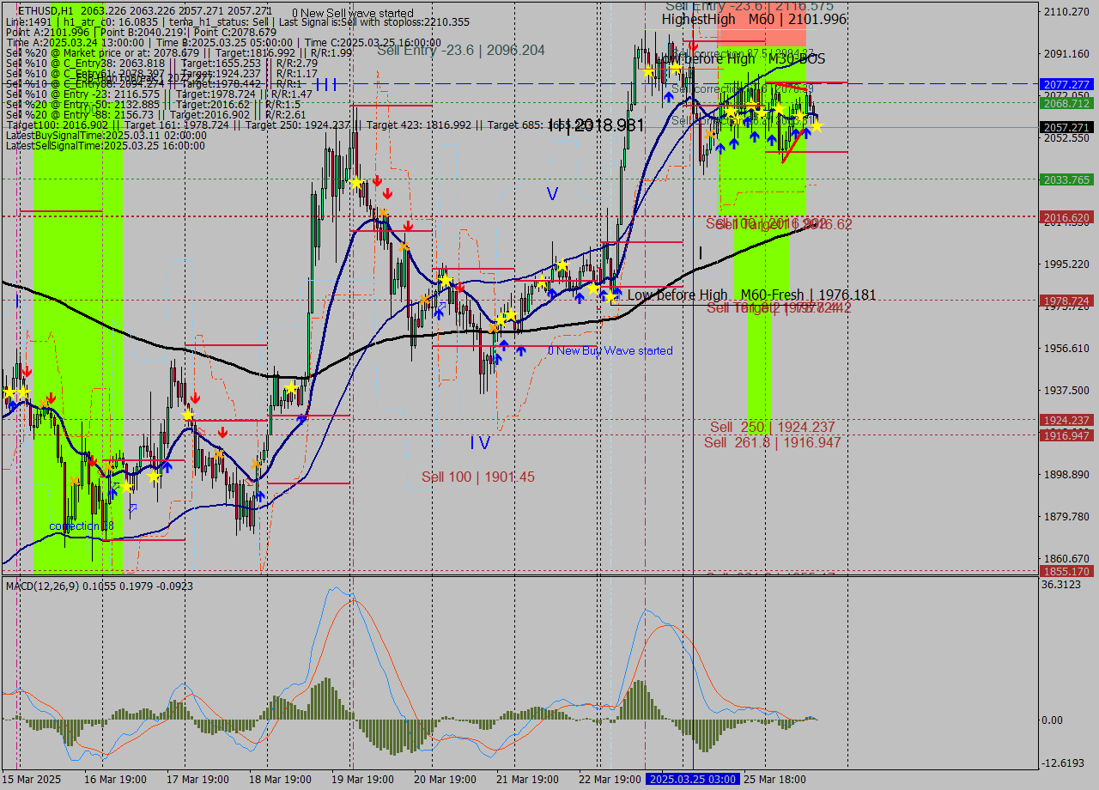The height and width of the screenshot is (790, 1099).
Task: Select the yellow star above 18 Mar 19:00
Action: pos(292,387)
